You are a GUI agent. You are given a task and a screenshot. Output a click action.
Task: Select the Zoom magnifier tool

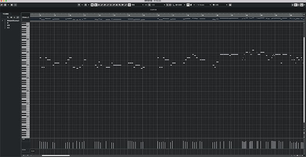coord(120,5)
